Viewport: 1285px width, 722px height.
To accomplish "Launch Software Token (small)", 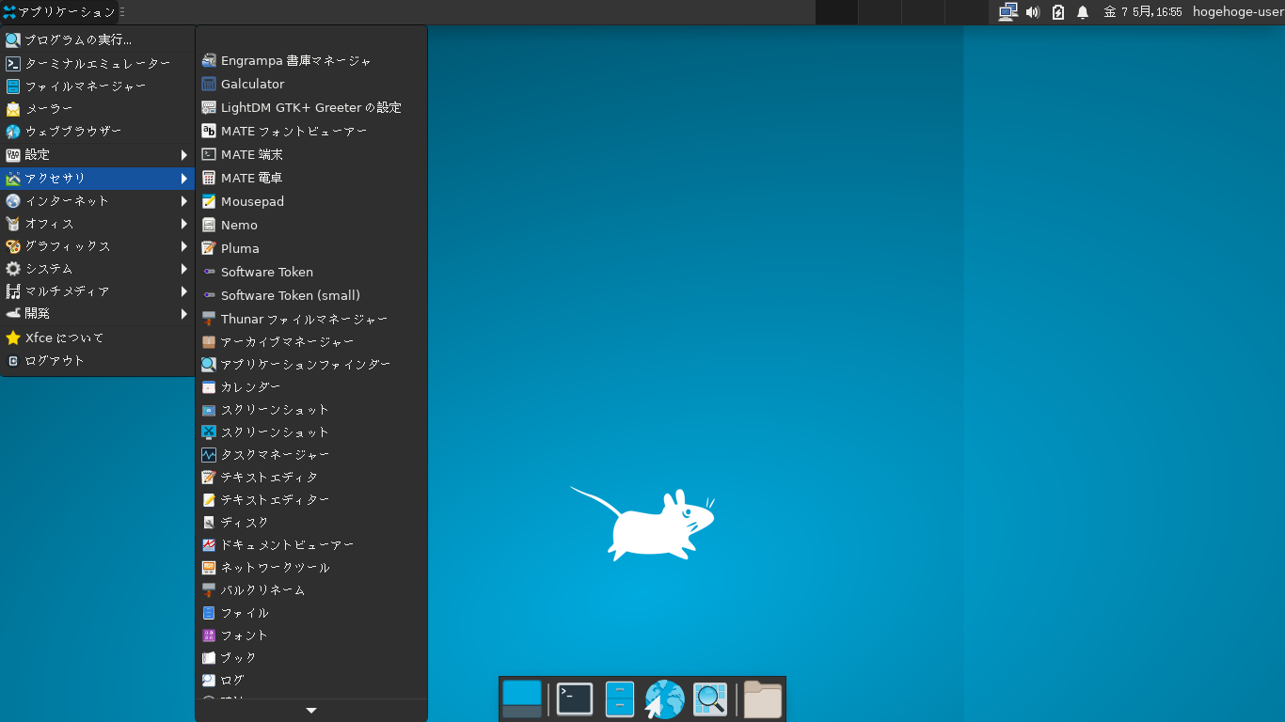I will 310,295.
